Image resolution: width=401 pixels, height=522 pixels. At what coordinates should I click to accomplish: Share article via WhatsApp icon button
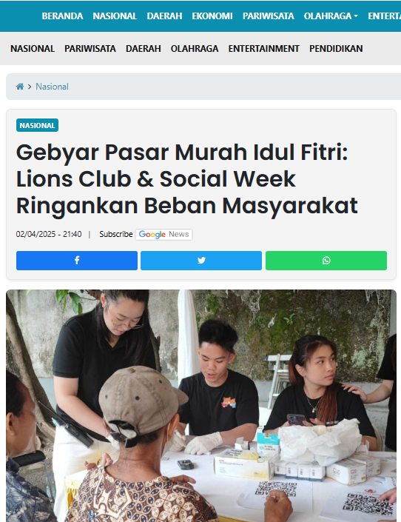[x=326, y=261]
